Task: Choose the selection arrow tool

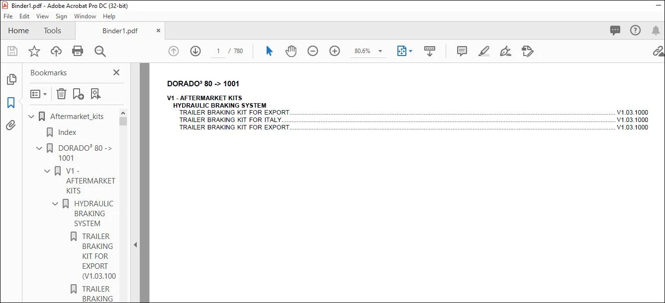Action: pos(269,51)
